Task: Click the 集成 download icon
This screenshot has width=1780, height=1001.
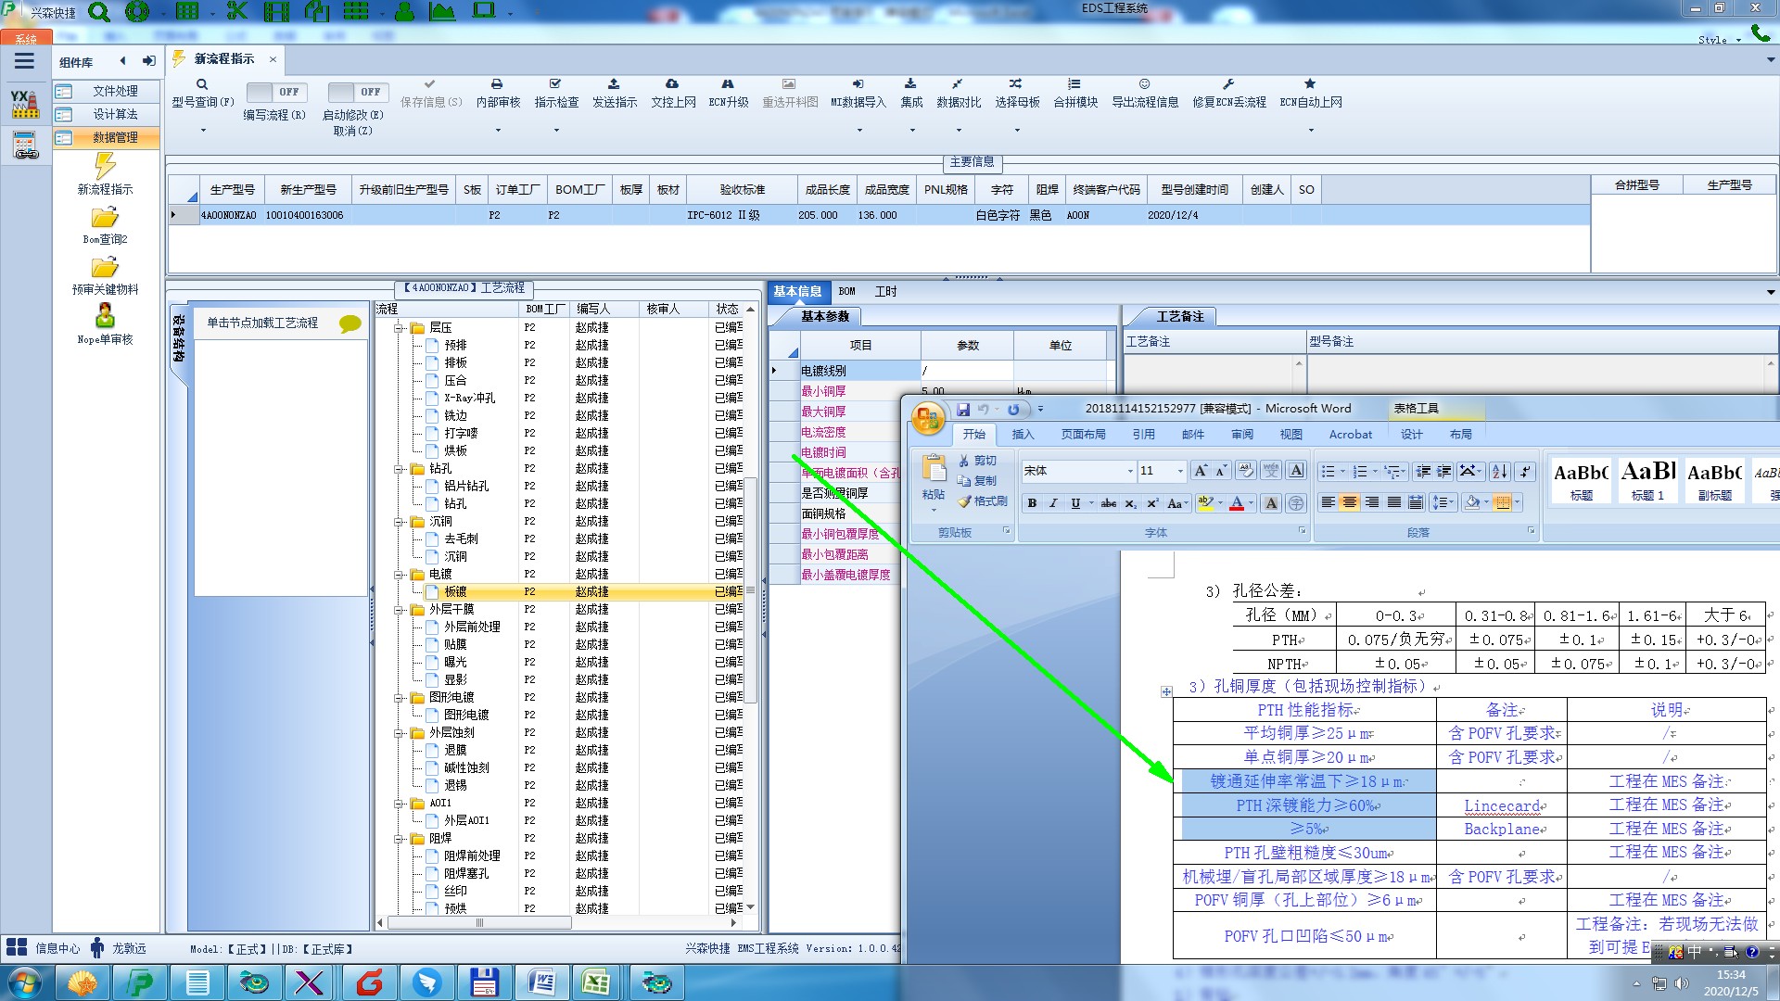Action: click(910, 84)
